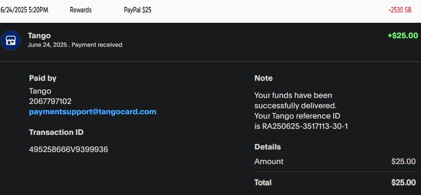The width and height of the screenshot is (421, 195).
Task: Select the Total $25.00 value
Action: (x=403, y=183)
